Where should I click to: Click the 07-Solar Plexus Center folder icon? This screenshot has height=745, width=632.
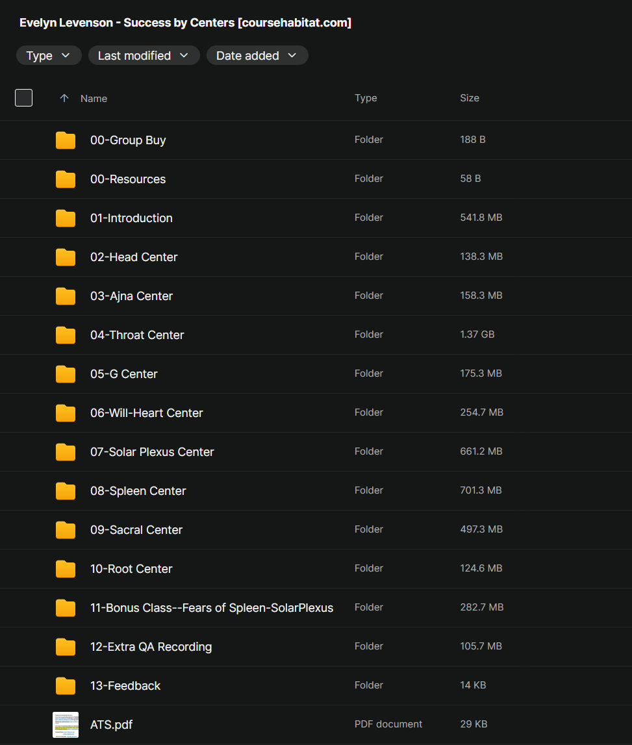coord(66,452)
